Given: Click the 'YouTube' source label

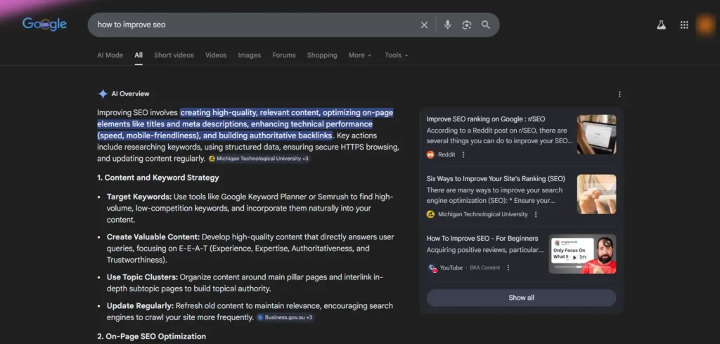Looking at the screenshot, I should point(451,268).
